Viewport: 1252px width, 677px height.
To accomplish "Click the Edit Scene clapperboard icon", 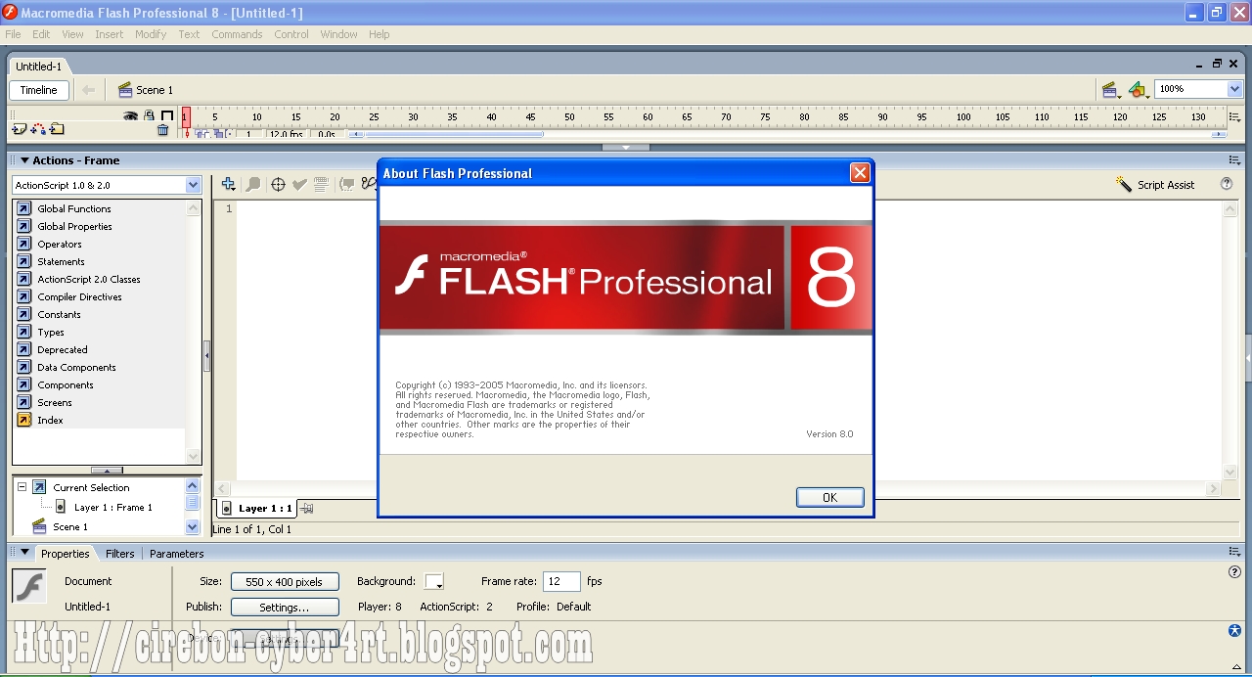I will [x=1111, y=90].
